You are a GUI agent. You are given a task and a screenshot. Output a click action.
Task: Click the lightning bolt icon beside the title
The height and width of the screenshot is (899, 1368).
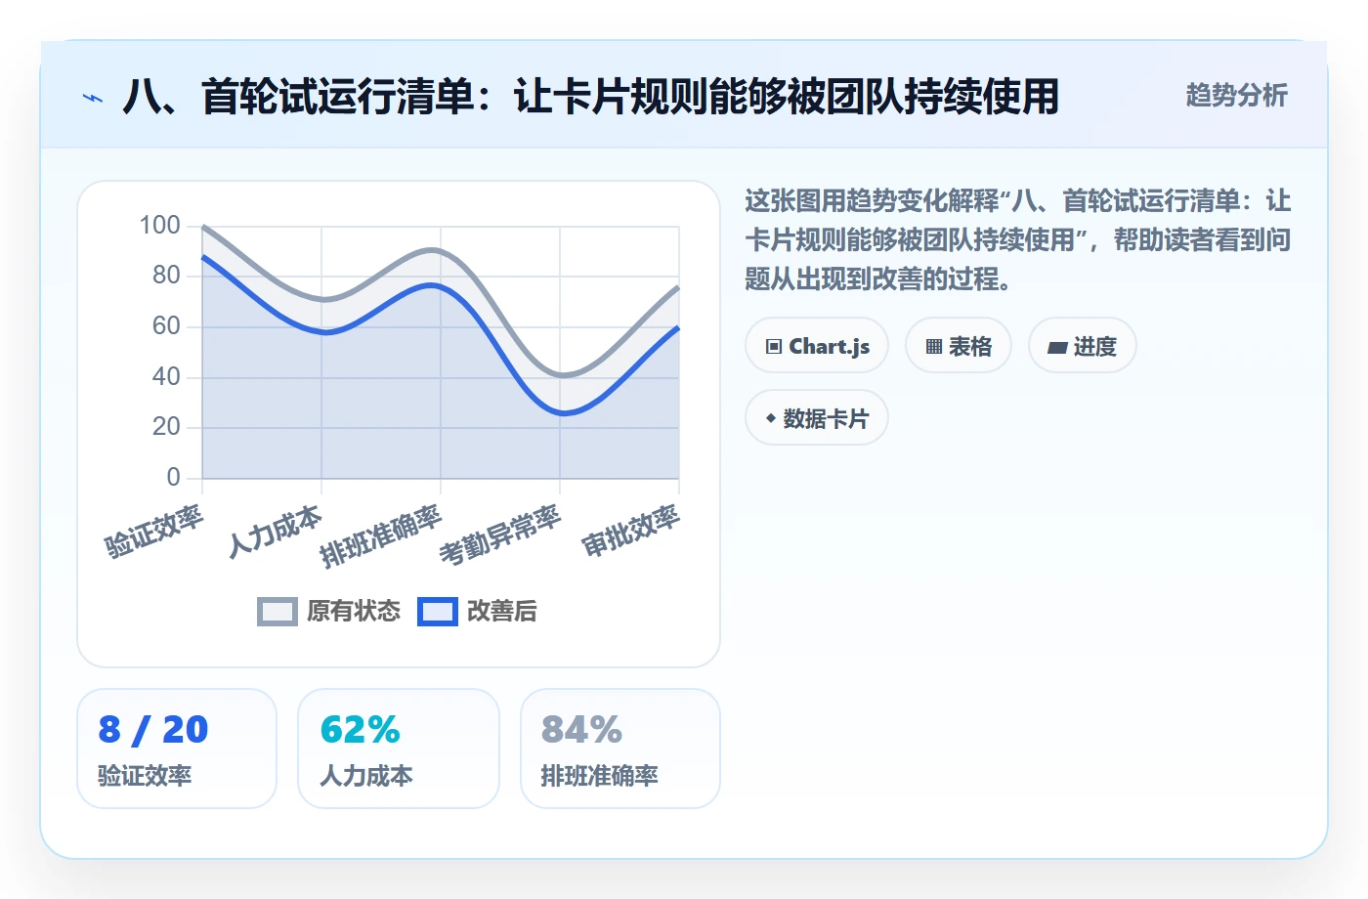[93, 98]
